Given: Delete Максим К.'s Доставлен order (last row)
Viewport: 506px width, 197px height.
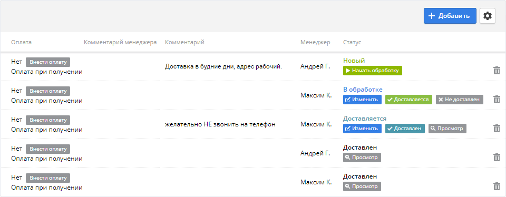Looking at the screenshot, I should click(497, 186).
